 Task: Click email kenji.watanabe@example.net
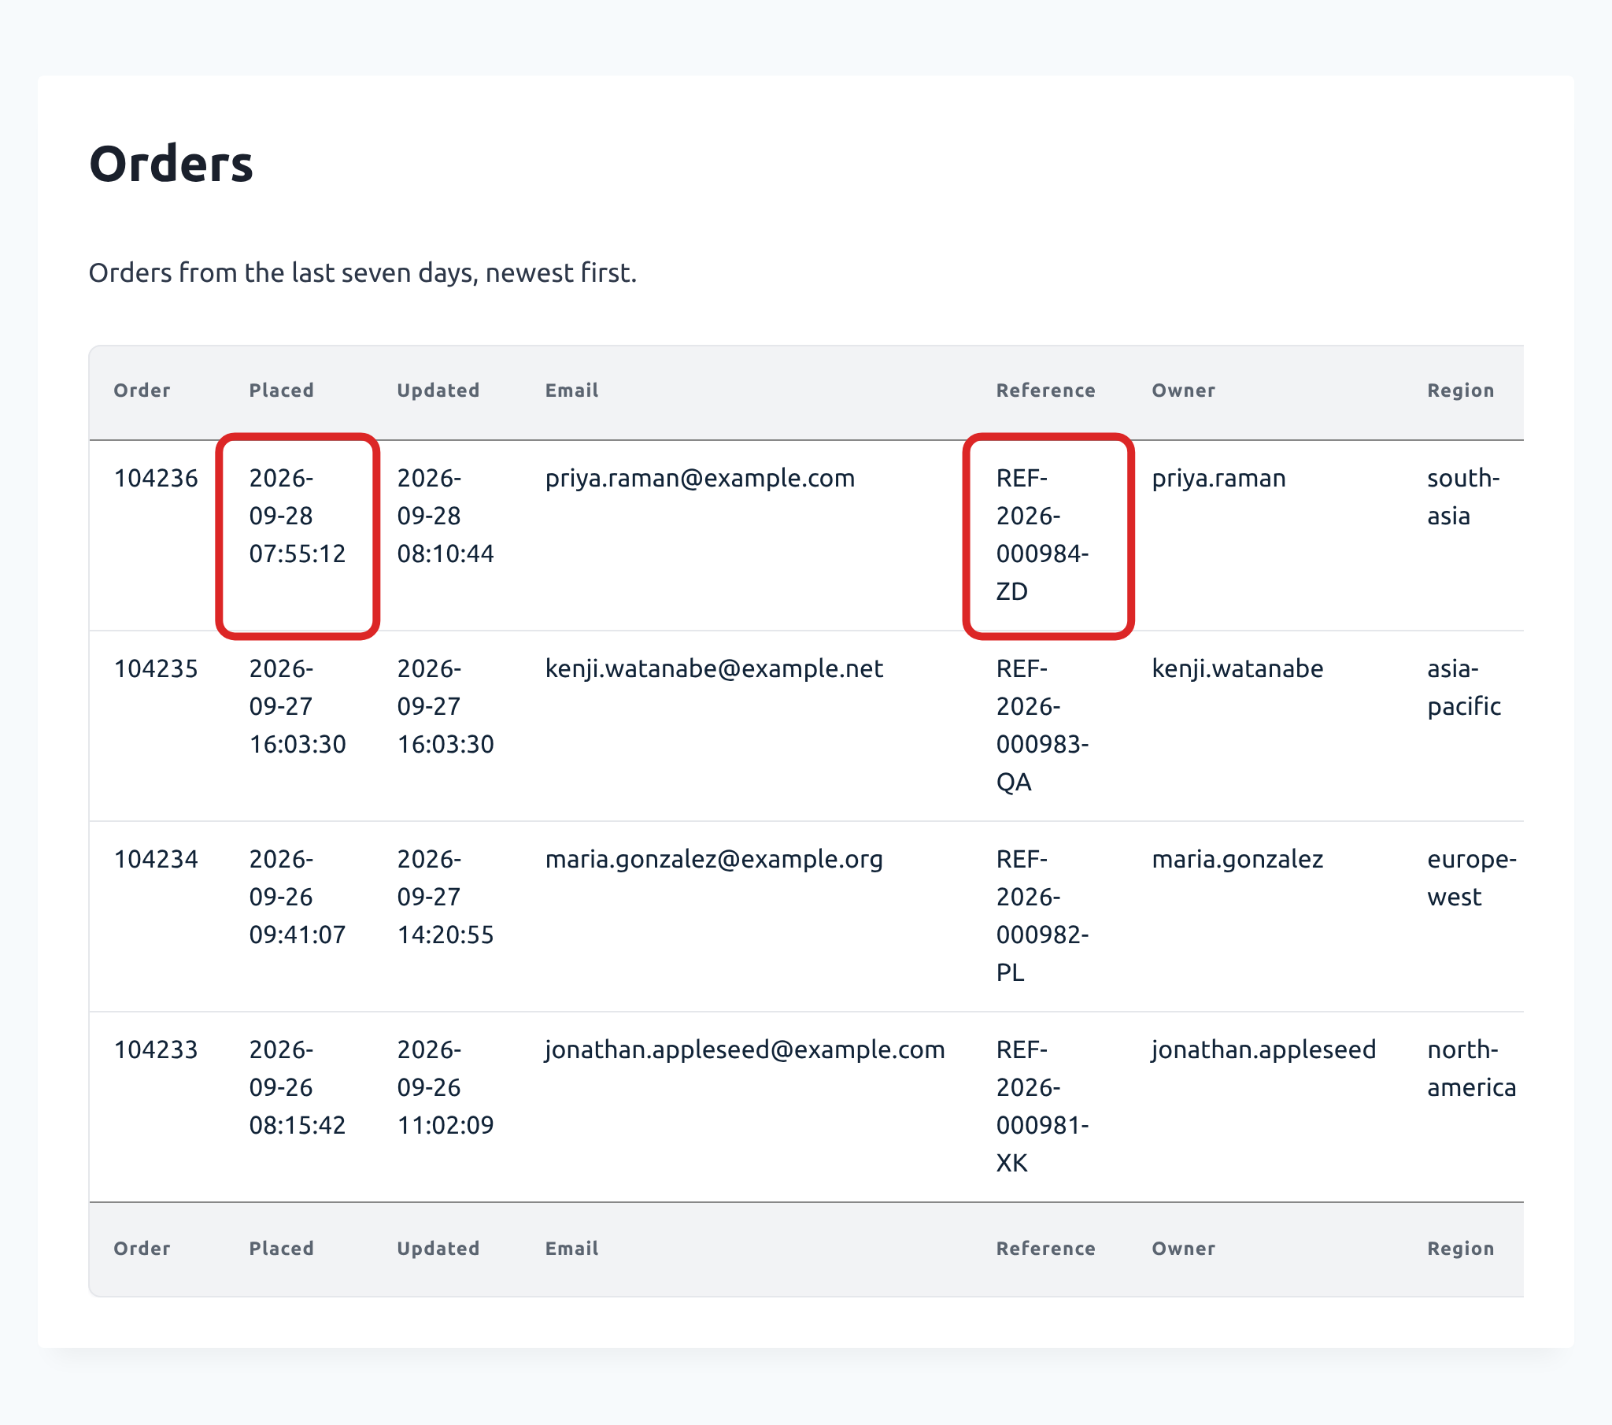(x=715, y=668)
